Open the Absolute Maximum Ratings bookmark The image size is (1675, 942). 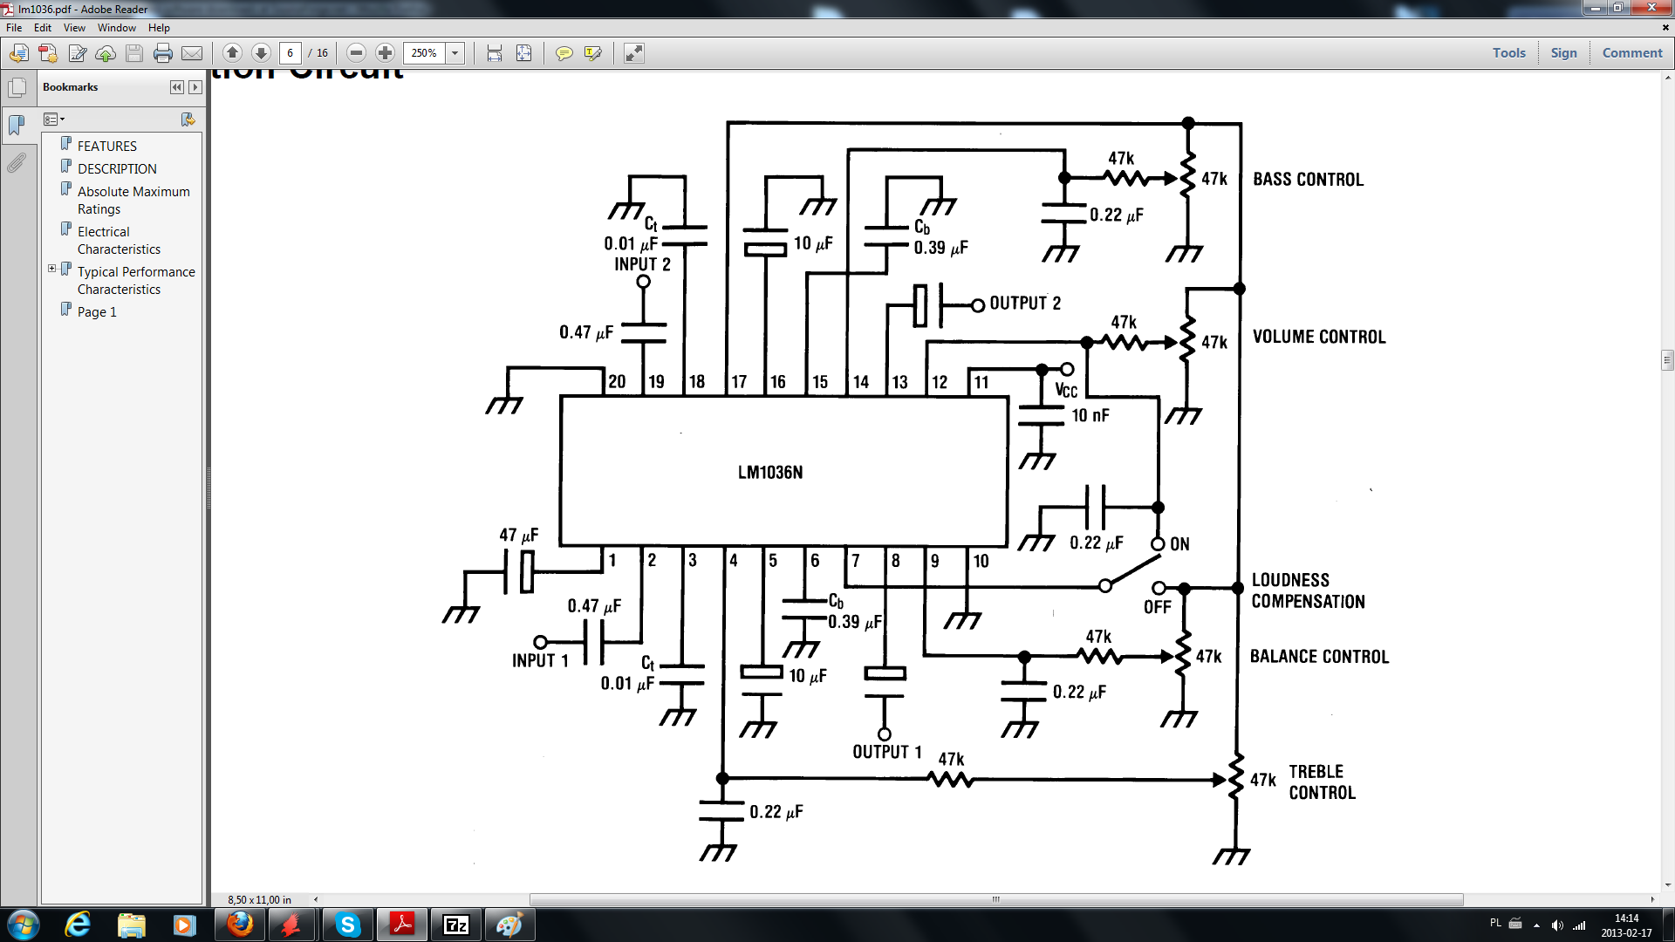[133, 200]
